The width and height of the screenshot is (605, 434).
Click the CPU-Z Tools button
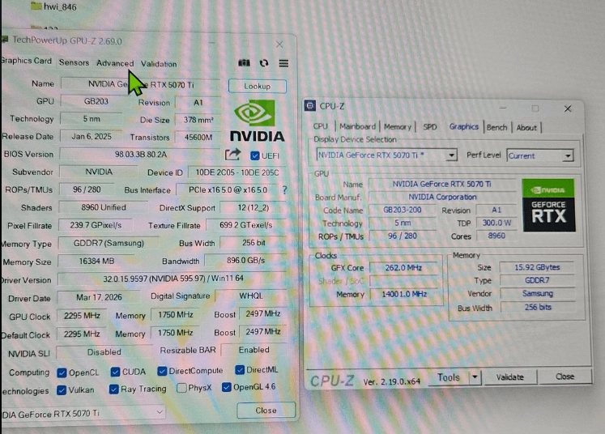tap(449, 377)
